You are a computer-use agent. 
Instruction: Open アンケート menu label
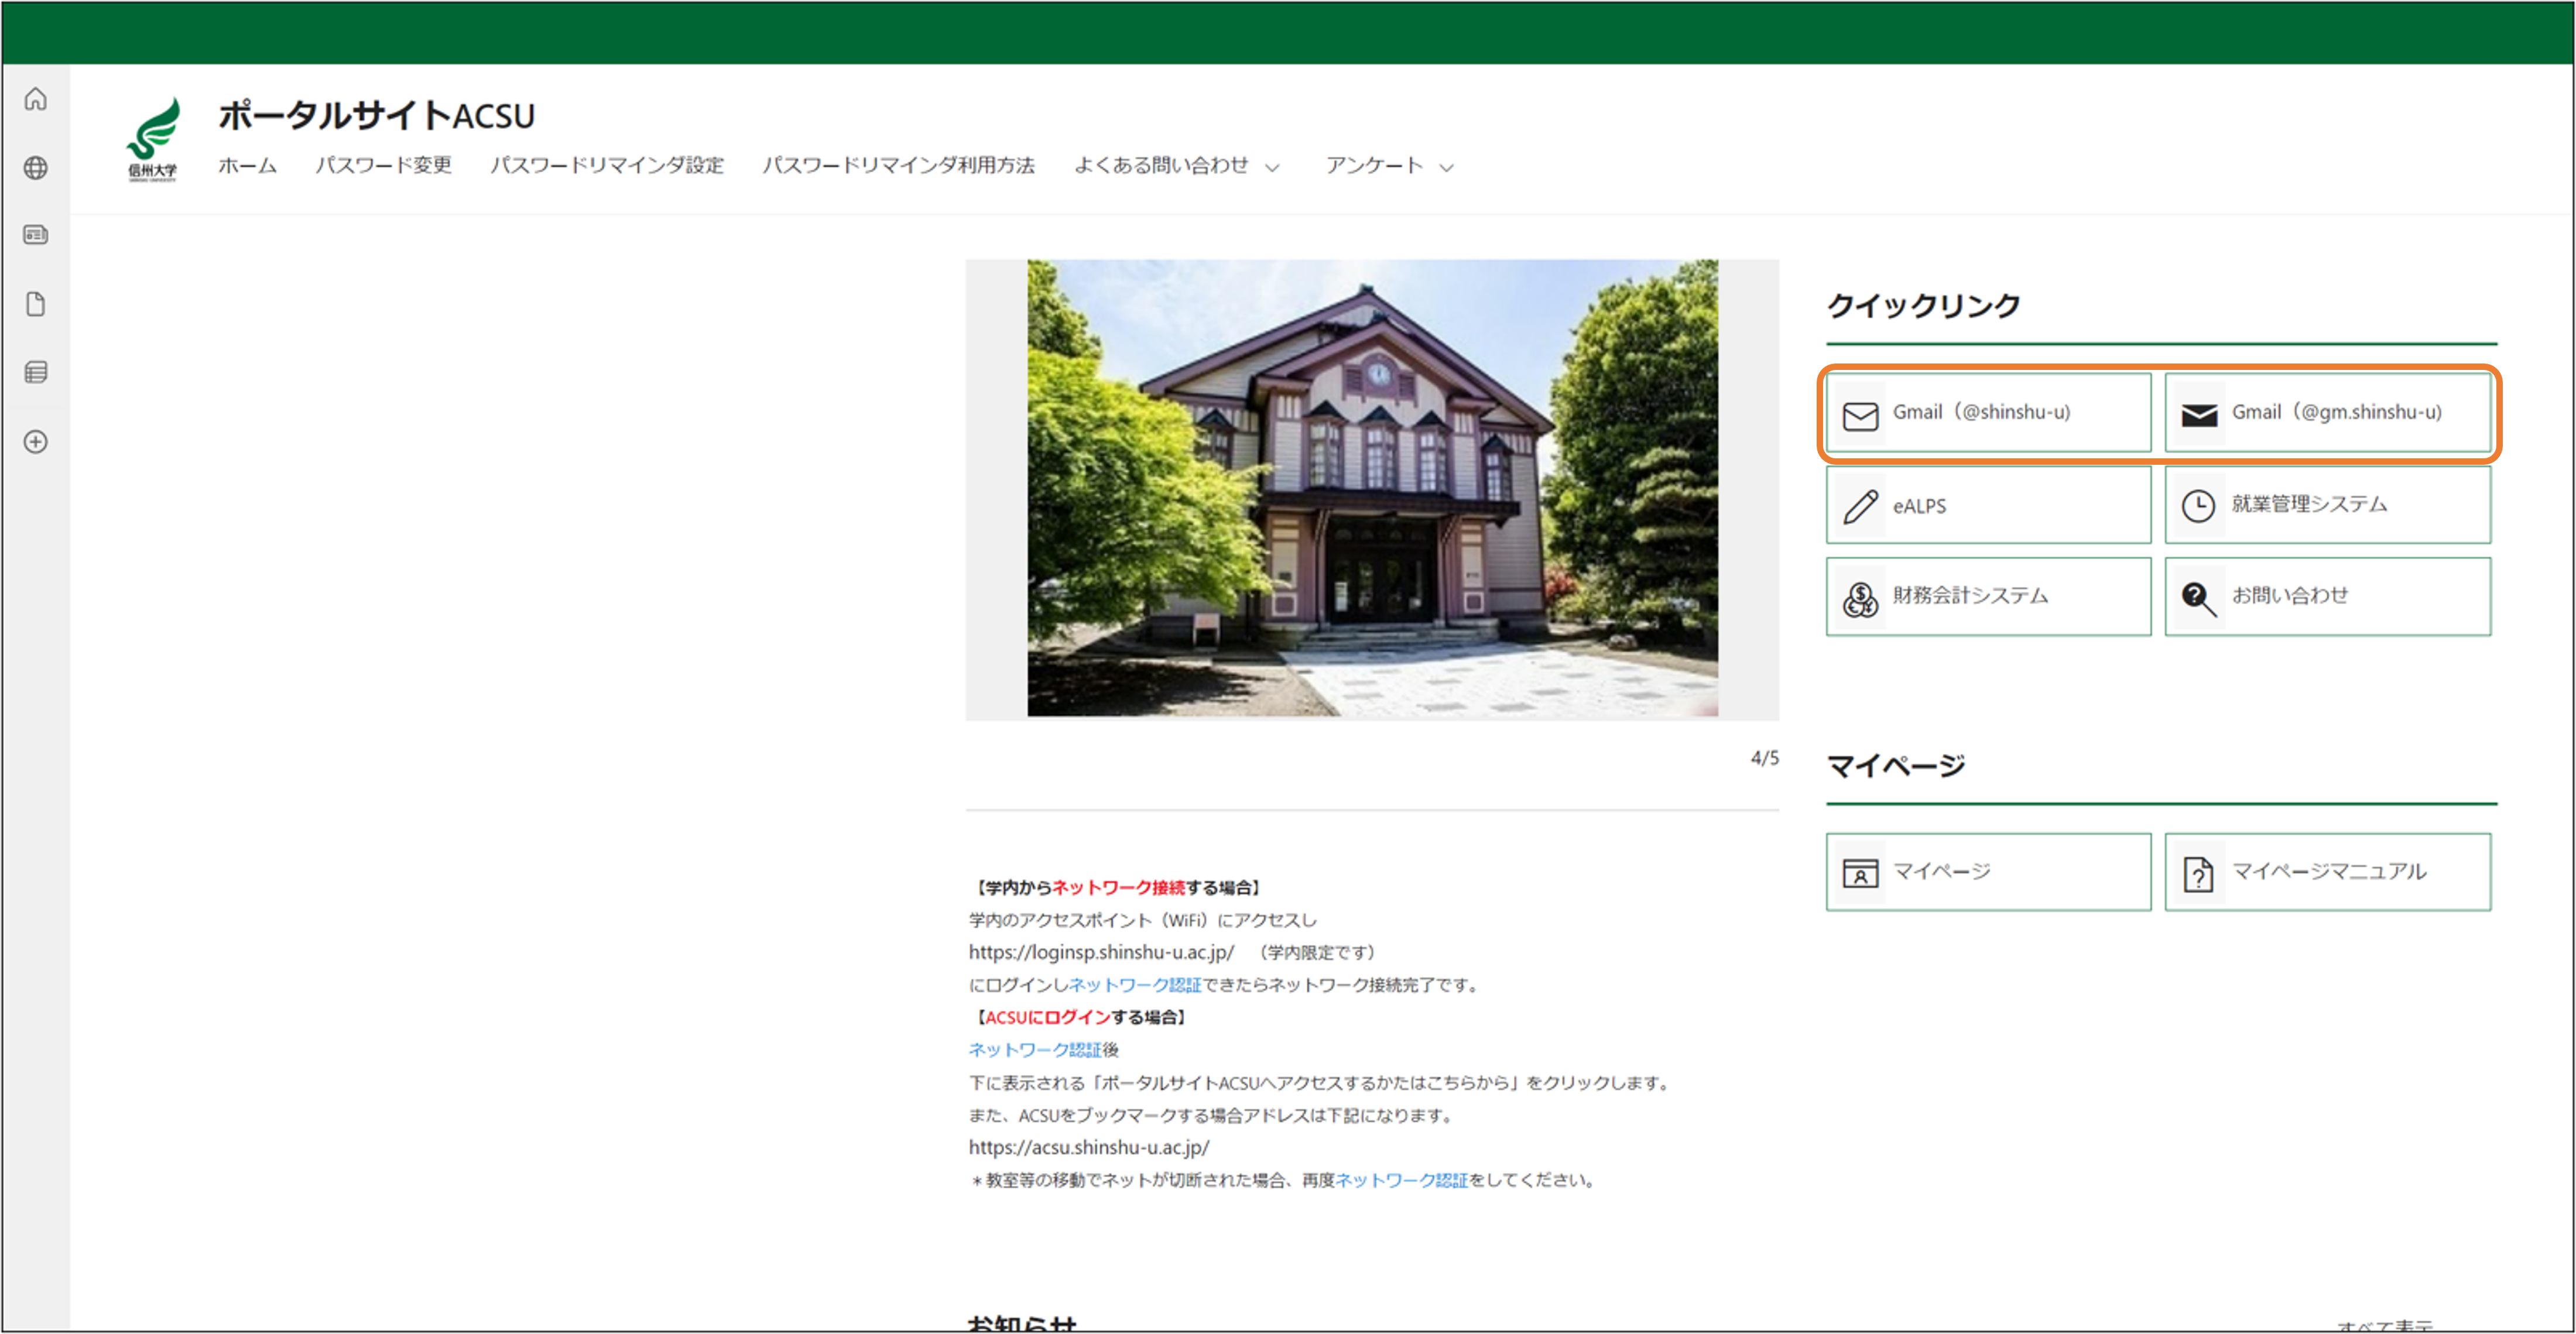tap(1374, 165)
